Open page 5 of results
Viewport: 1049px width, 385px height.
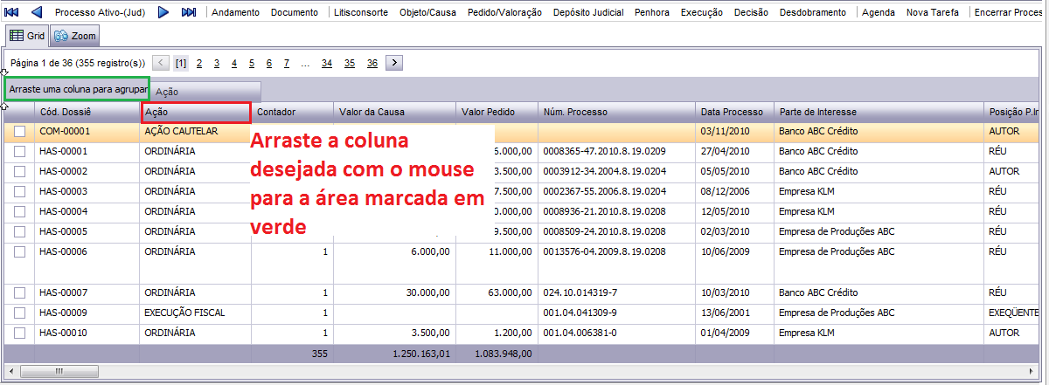pos(252,63)
